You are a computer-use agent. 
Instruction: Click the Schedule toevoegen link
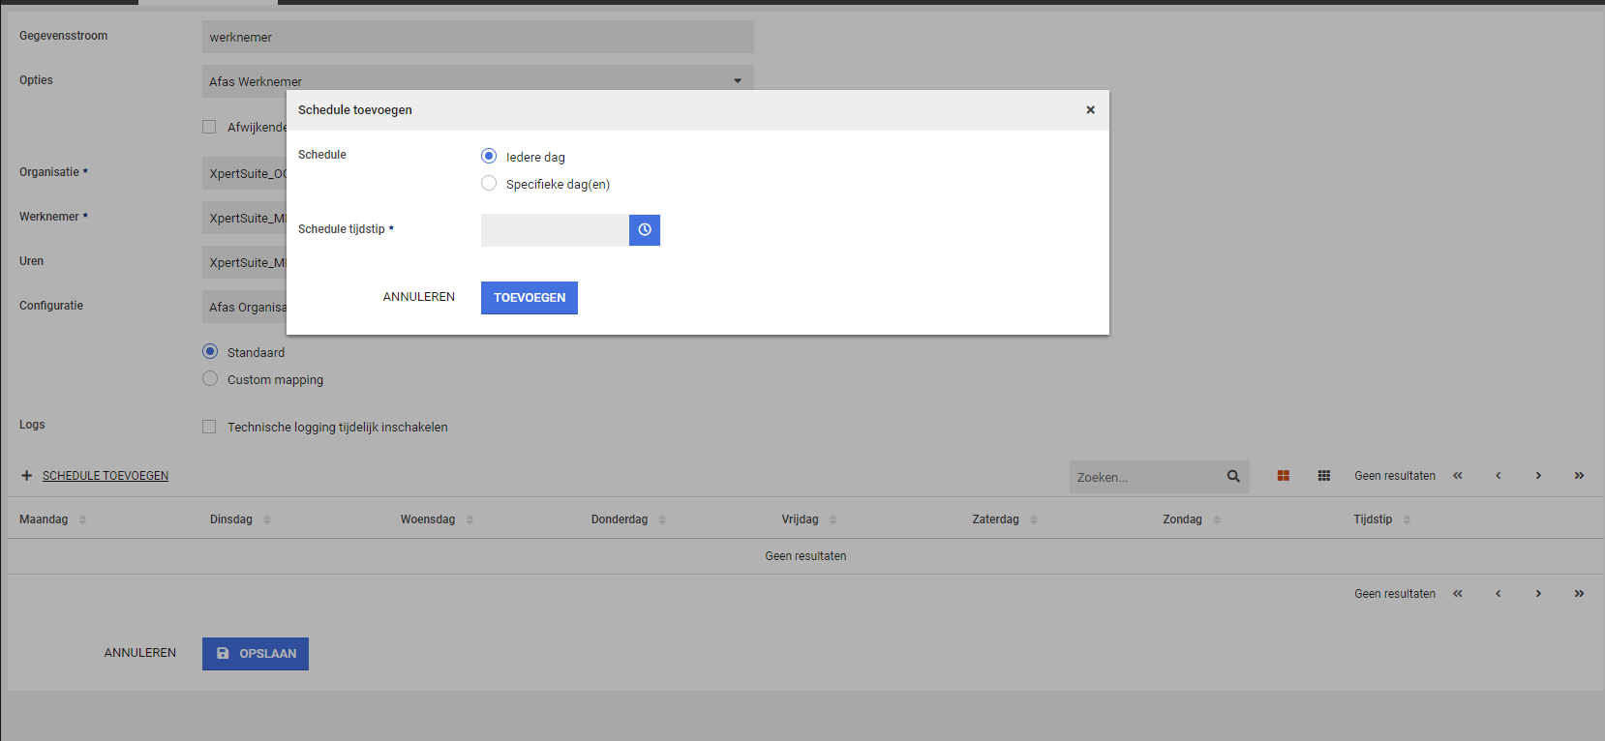pos(105,476)
